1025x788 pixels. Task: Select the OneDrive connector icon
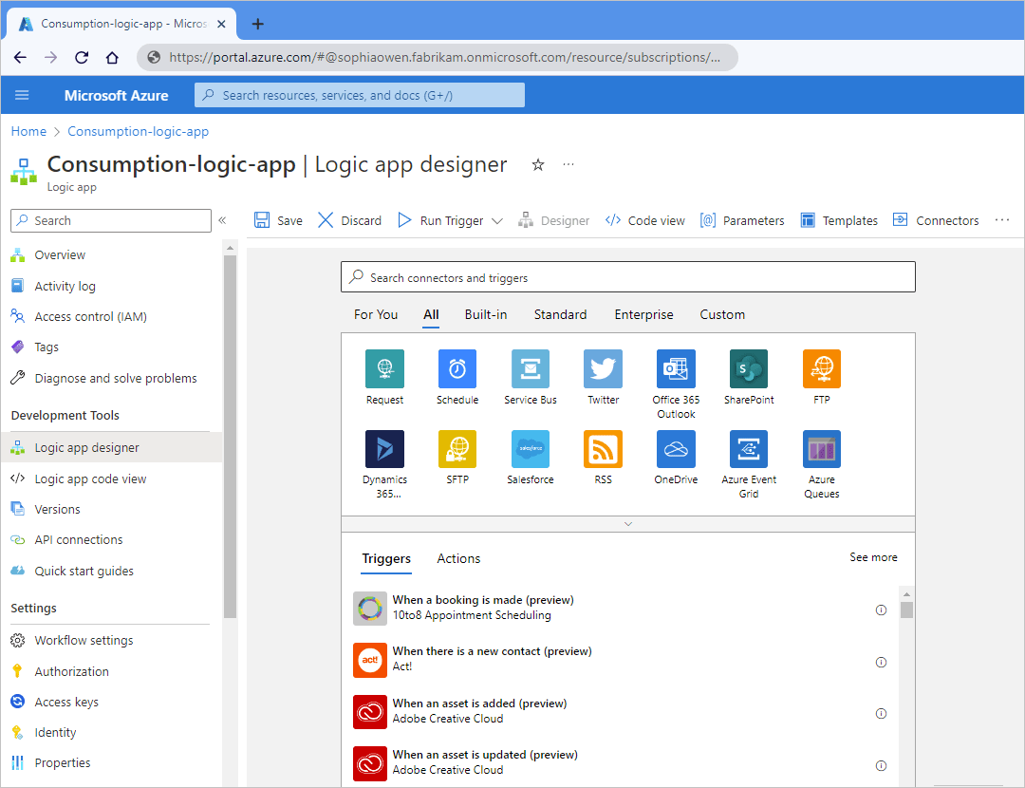coord(676,448)
